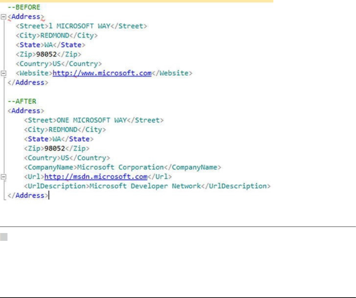Click the Country US line in AFTER

tap(67, 158)
